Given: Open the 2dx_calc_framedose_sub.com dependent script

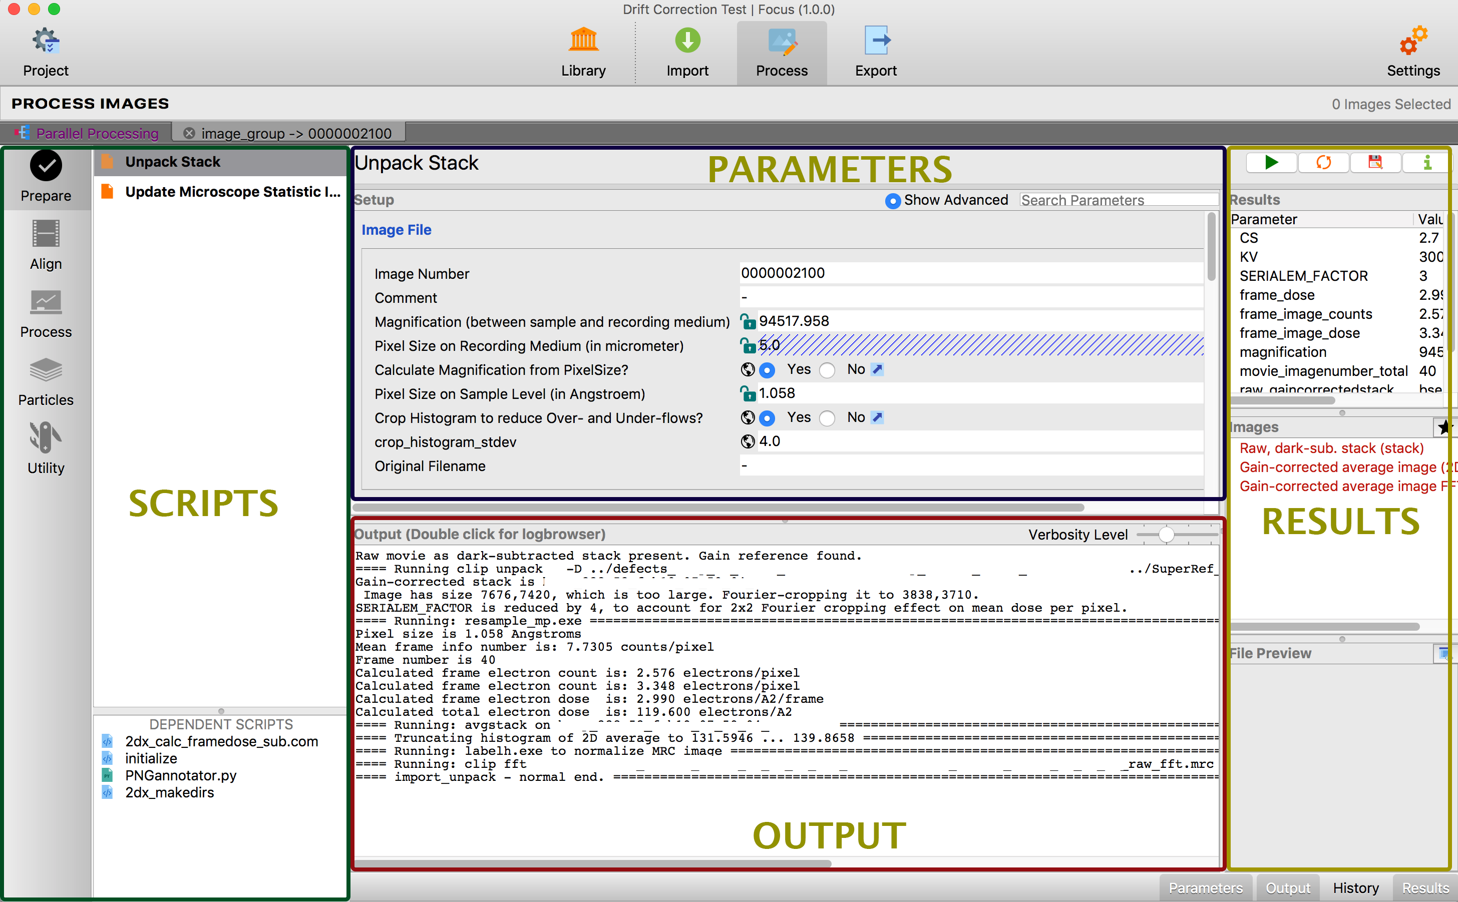Looking at the screenshot, I should [221, 741].
